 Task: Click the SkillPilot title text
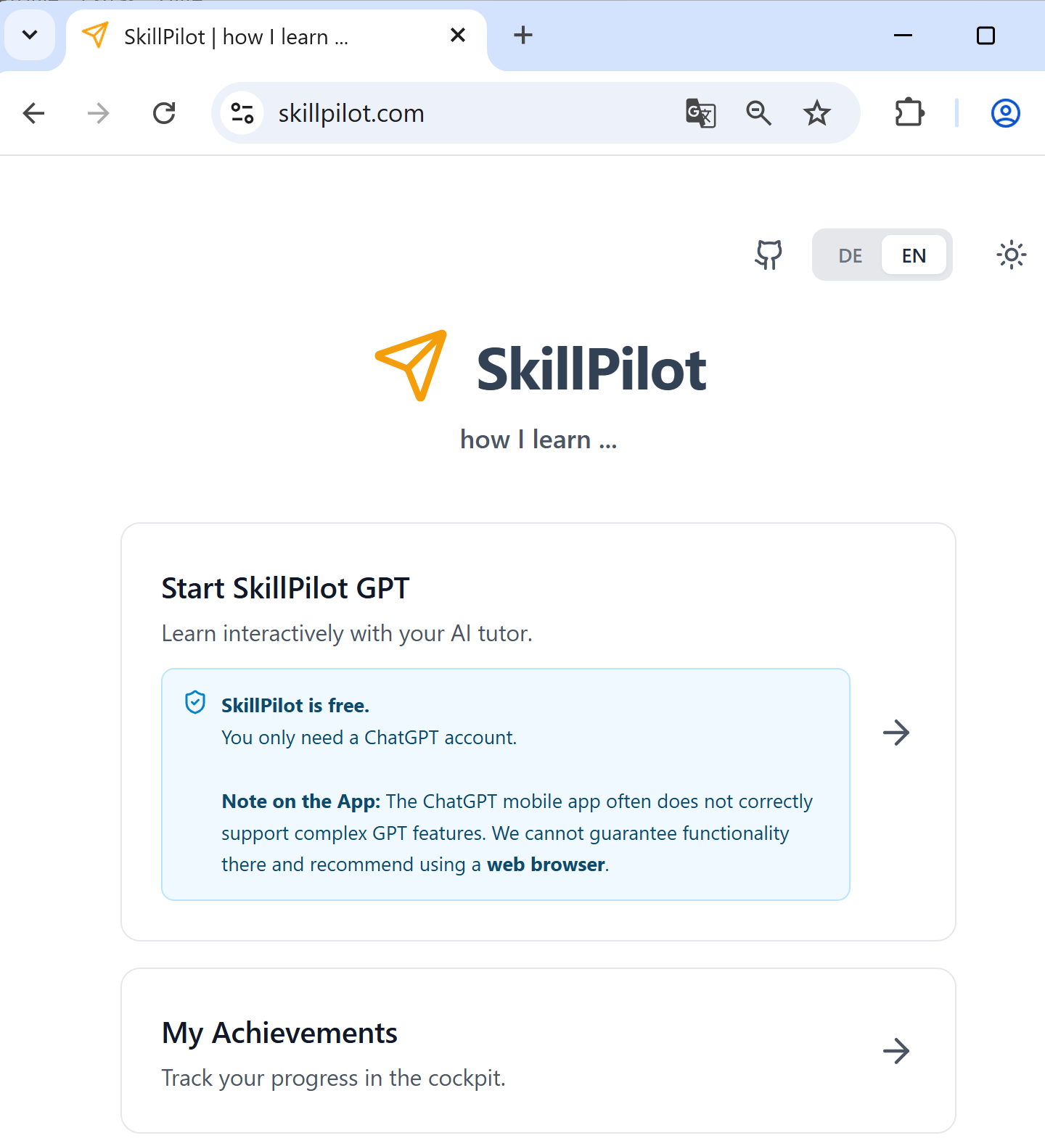click(591, 369)
